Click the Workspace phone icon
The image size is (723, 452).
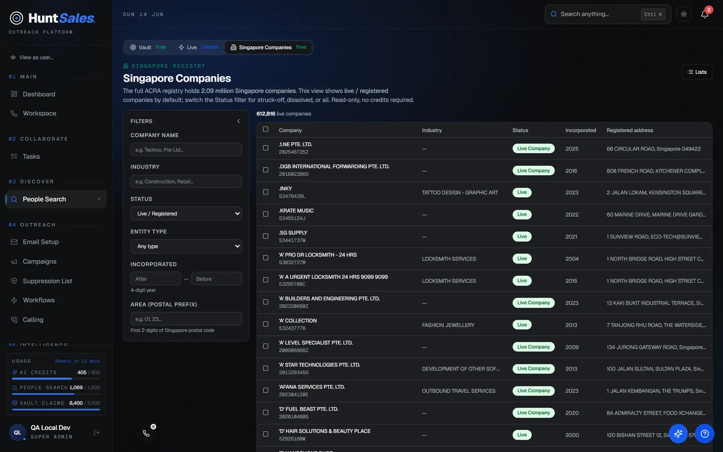click(14, 113)
